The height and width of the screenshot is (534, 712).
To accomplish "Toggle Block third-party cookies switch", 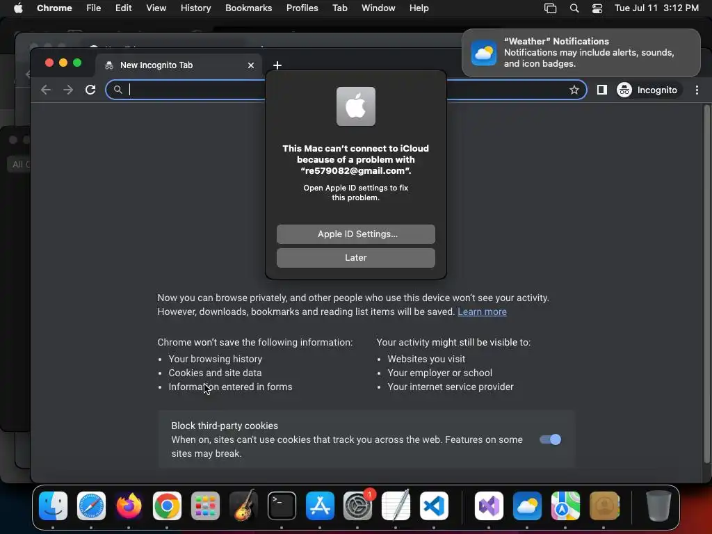I will tap(551, 439).
